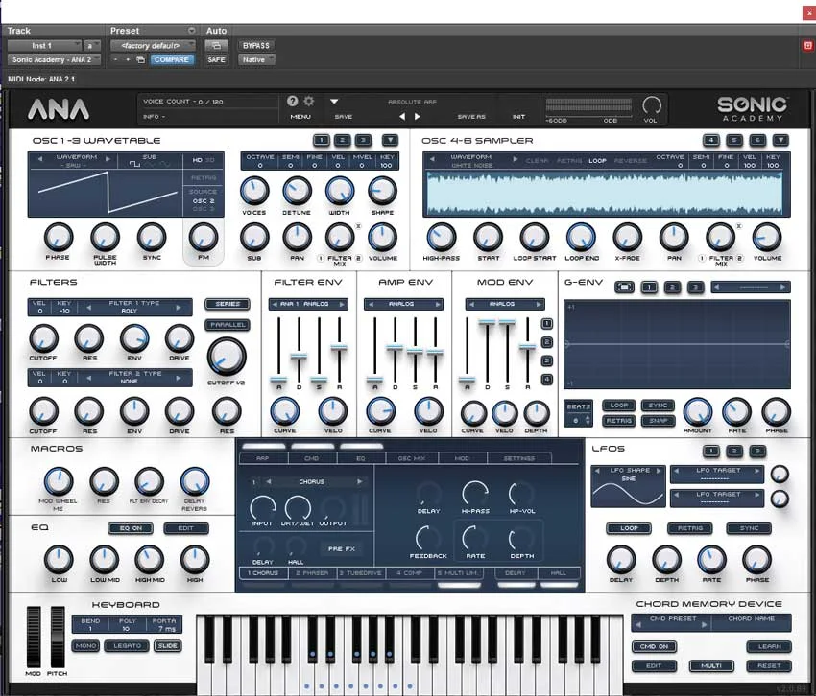Expand OSC 4-6 sampler options dropdown arrow
Viewport: 816px width, 696px height.
[780, 140]
